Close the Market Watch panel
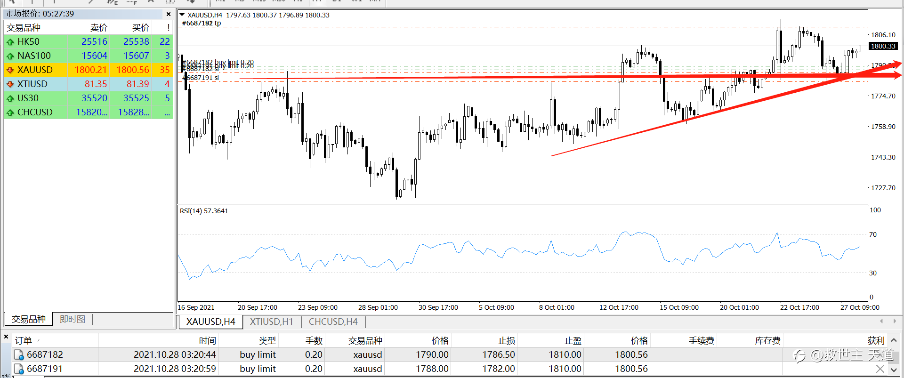 169,14
